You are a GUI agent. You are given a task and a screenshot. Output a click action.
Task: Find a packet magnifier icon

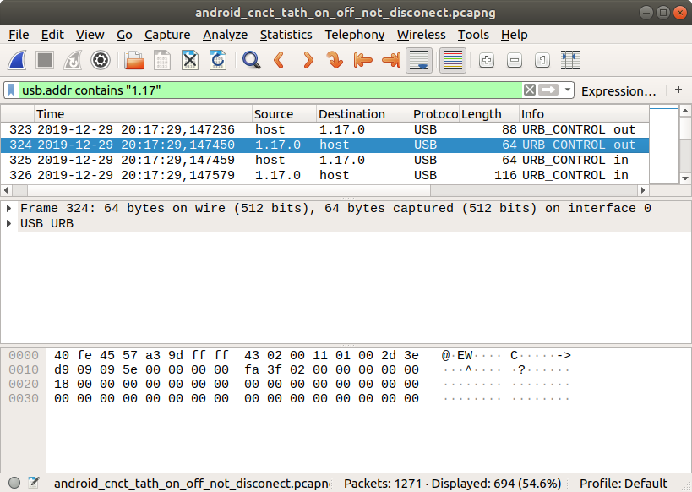(x=252, y=61)
